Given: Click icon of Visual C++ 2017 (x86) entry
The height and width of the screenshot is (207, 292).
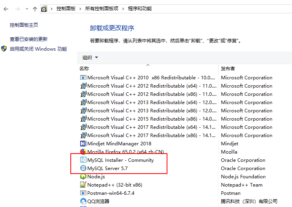Looking at the screenshot, I should pyautogui.click(x=83, y=136).
